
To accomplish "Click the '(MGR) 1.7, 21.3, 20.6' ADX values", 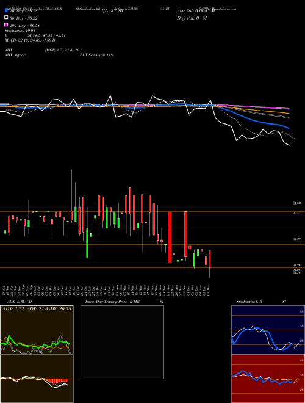I will pos(63,50).
